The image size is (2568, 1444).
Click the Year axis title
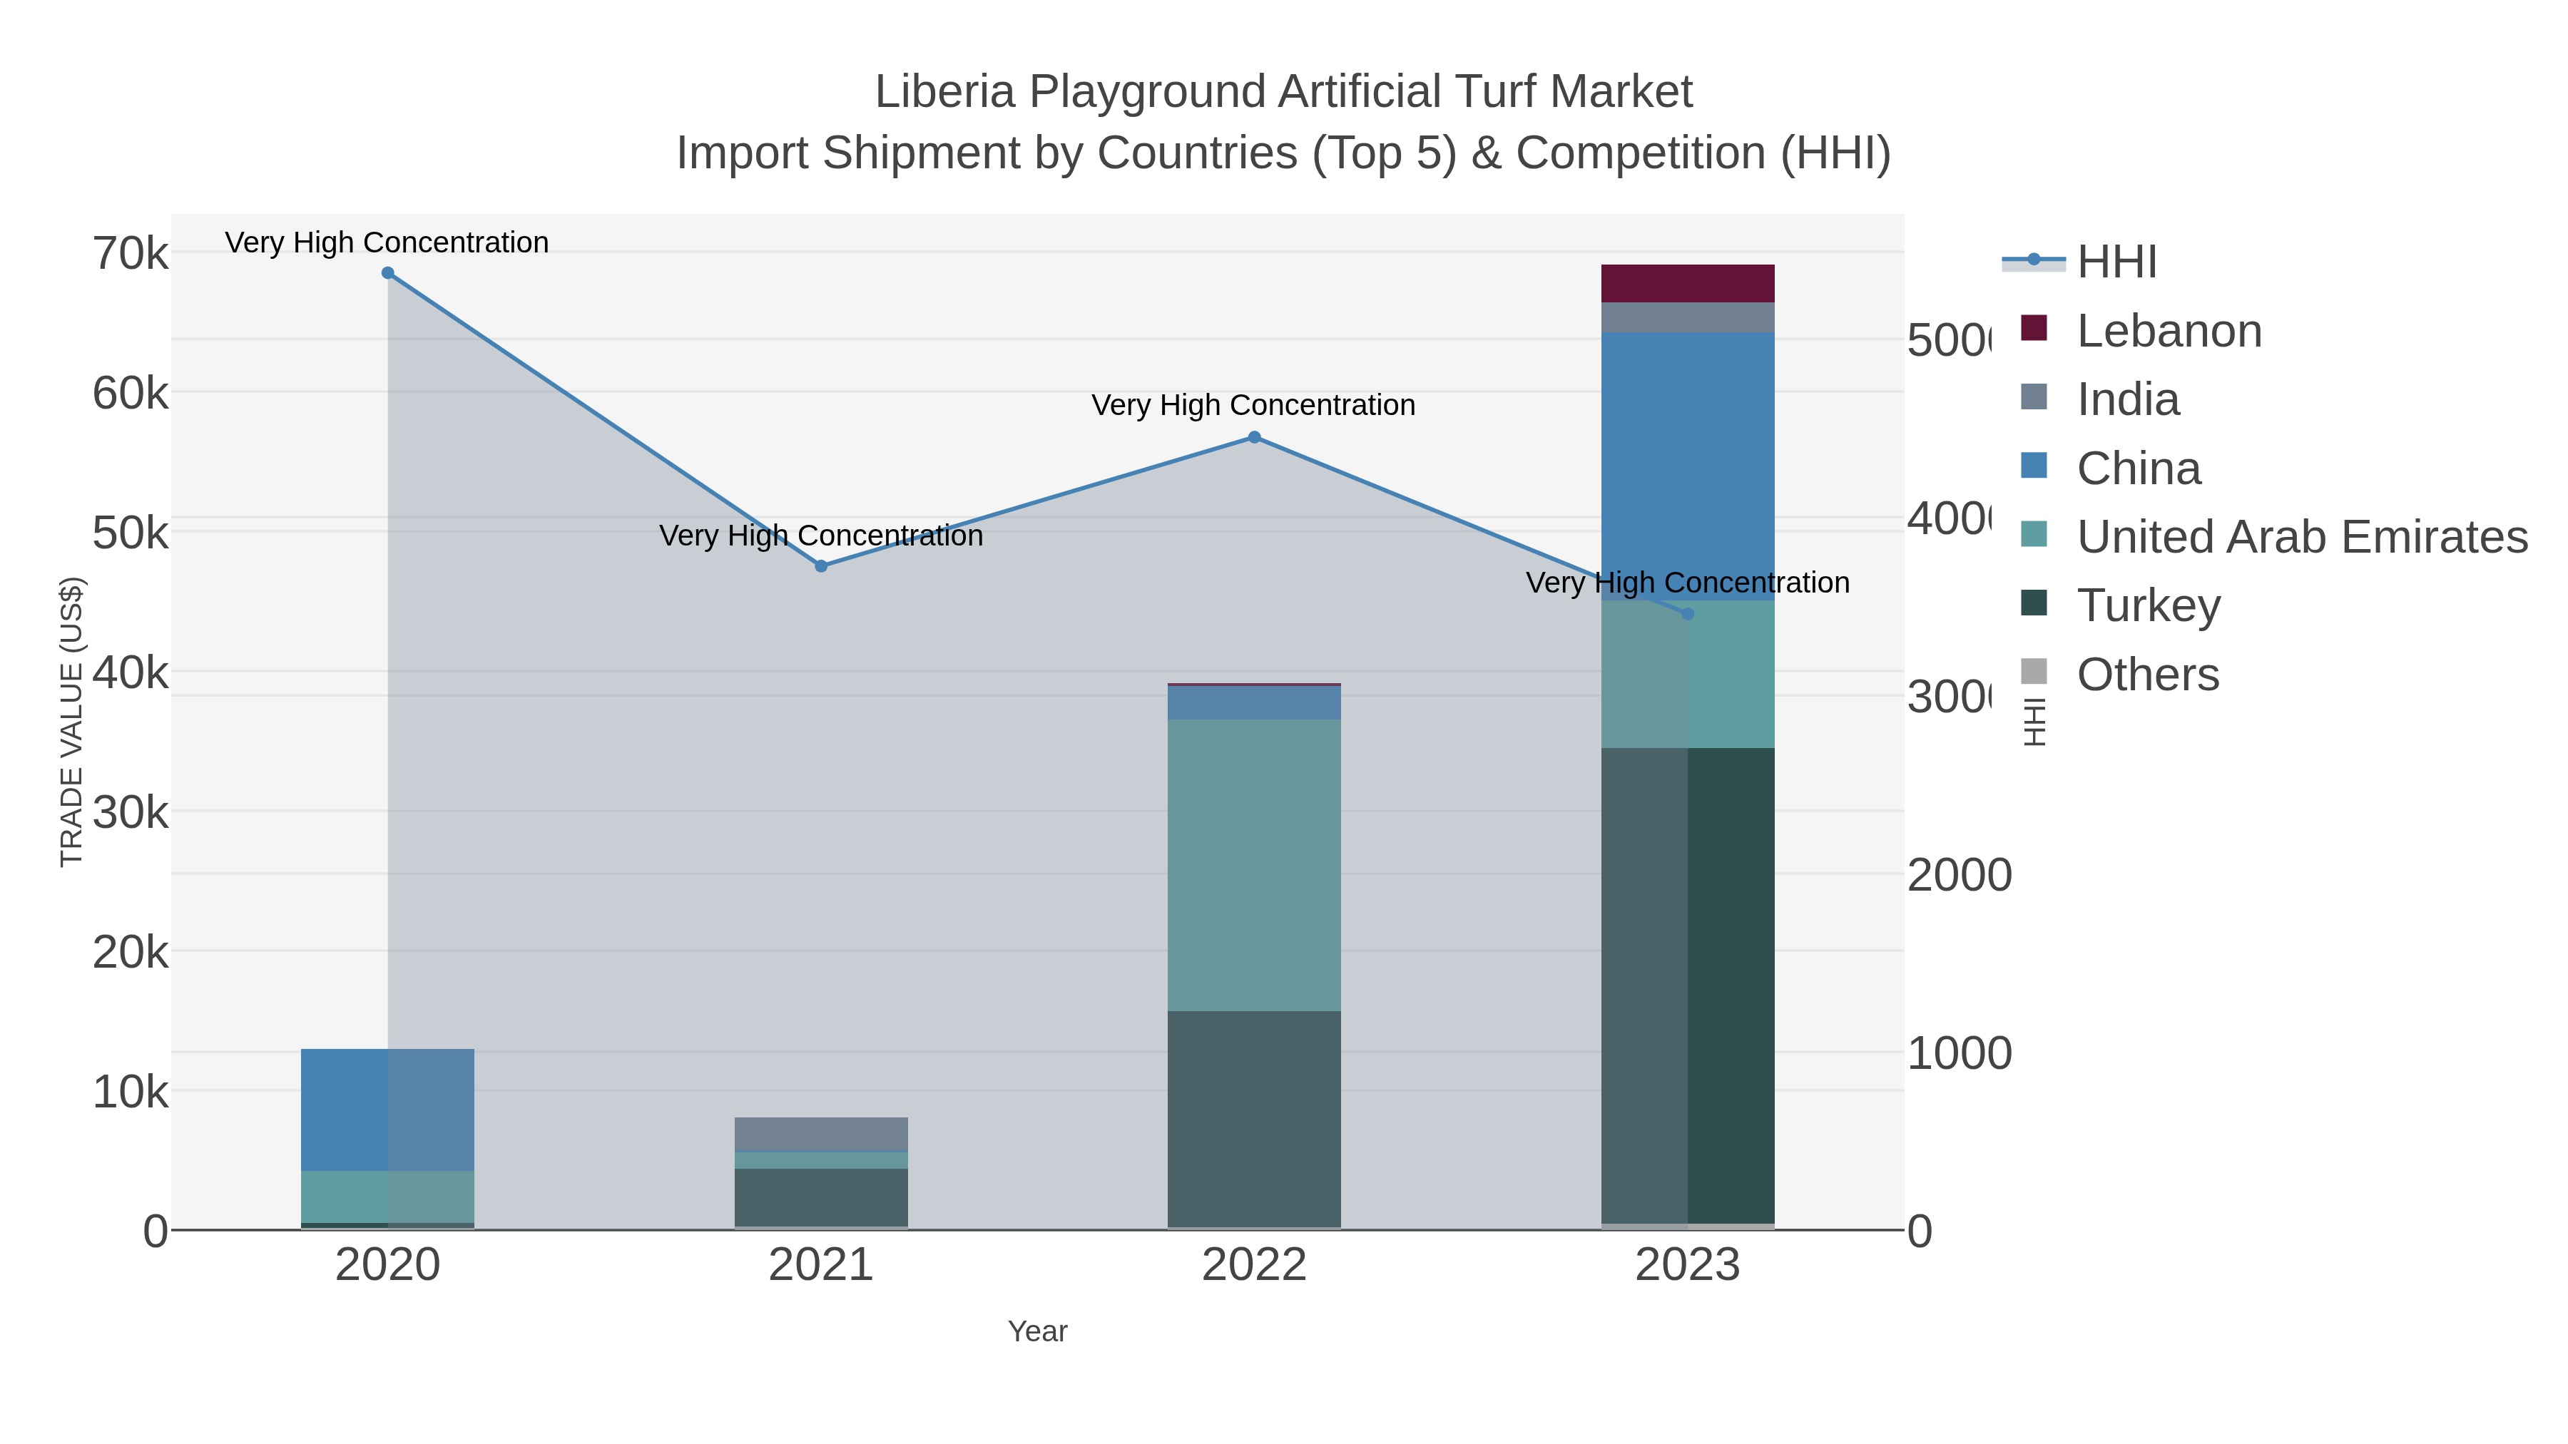(1038, 1331)
